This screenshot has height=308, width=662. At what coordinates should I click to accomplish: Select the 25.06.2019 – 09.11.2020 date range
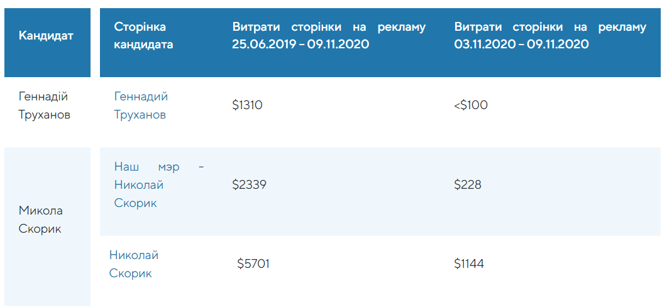point(301,45)
